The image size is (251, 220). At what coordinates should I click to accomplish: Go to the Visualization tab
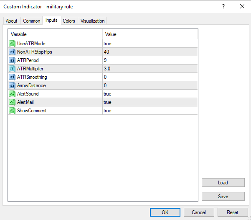(x=92, y=21)
